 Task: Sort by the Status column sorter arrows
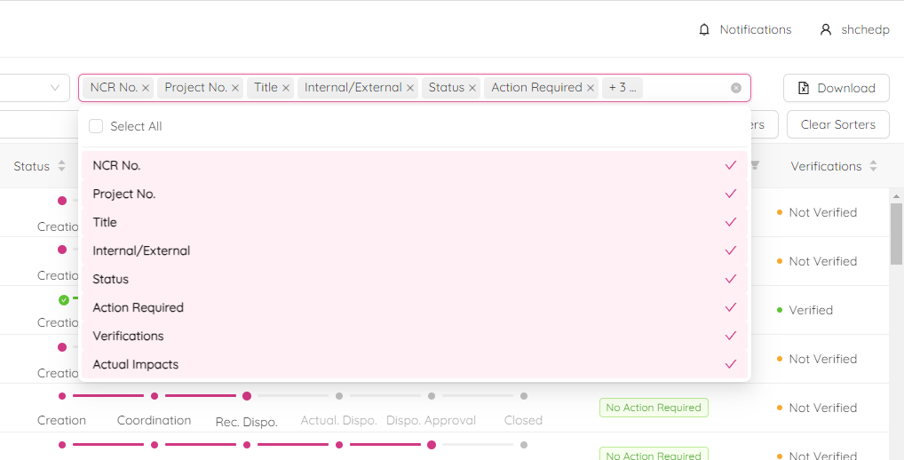click(x=61, y=166)
